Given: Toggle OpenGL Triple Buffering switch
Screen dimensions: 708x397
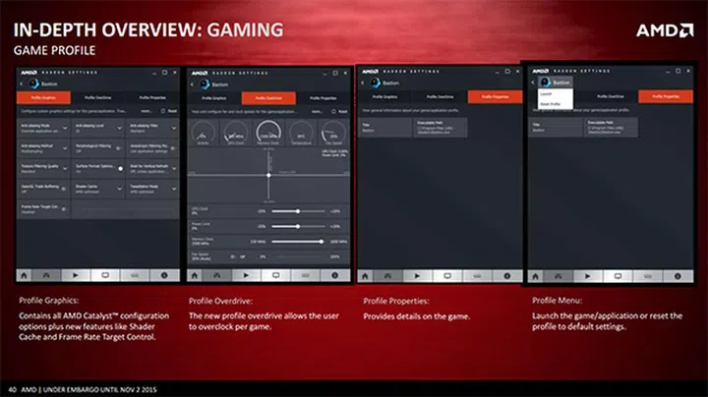Looking at the screenshot, I should coord(64,189).
